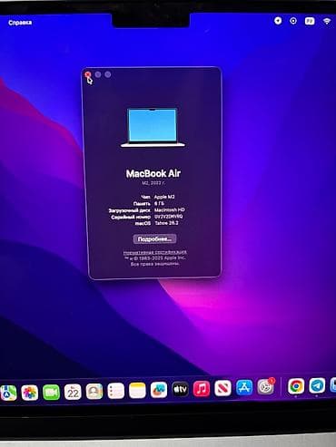This screenshot has height=447, width=336.
Task: Close the About This Mac window
Action: (x=88, y=74)
